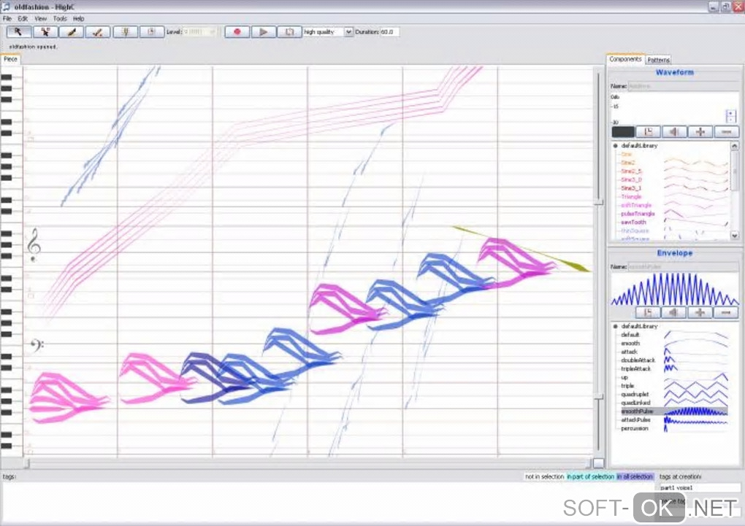Preview the waveform with speaker button
The width and height of the screenshot is (745, 526).
coord(674,132)
